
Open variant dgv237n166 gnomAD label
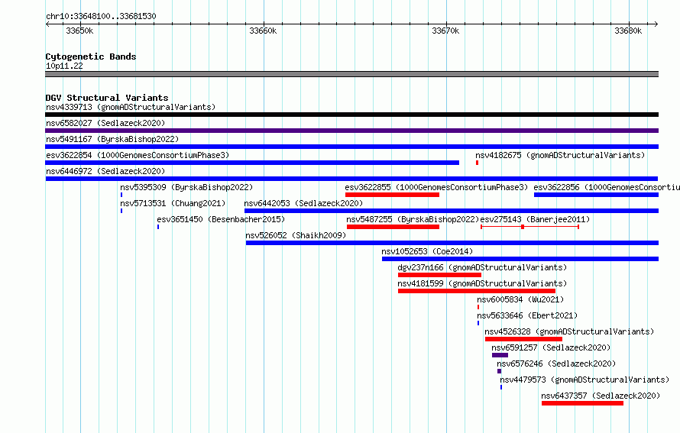[x=482, y=267]
